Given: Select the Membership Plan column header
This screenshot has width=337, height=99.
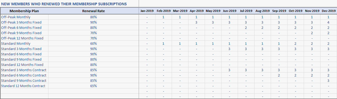Looking at the screenshot, I should point(24,11).
